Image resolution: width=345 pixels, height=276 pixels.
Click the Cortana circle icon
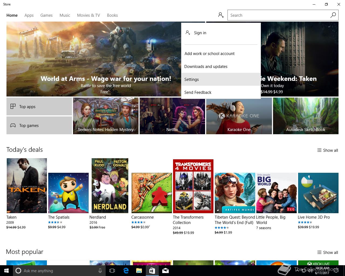(x=18, y=271)
